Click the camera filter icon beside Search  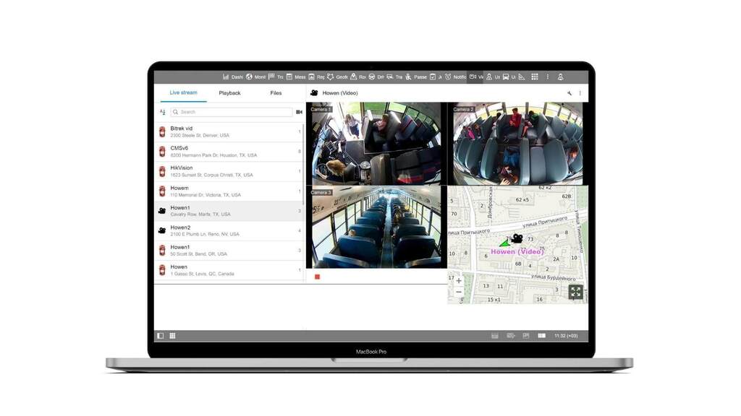click(299, 112)
